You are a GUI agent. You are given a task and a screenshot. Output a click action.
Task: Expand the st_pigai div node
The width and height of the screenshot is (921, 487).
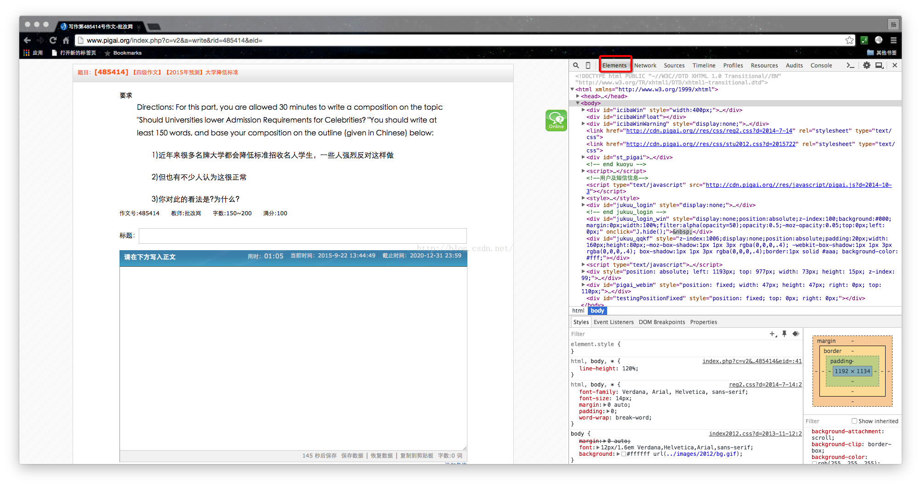tap(584, 157)
